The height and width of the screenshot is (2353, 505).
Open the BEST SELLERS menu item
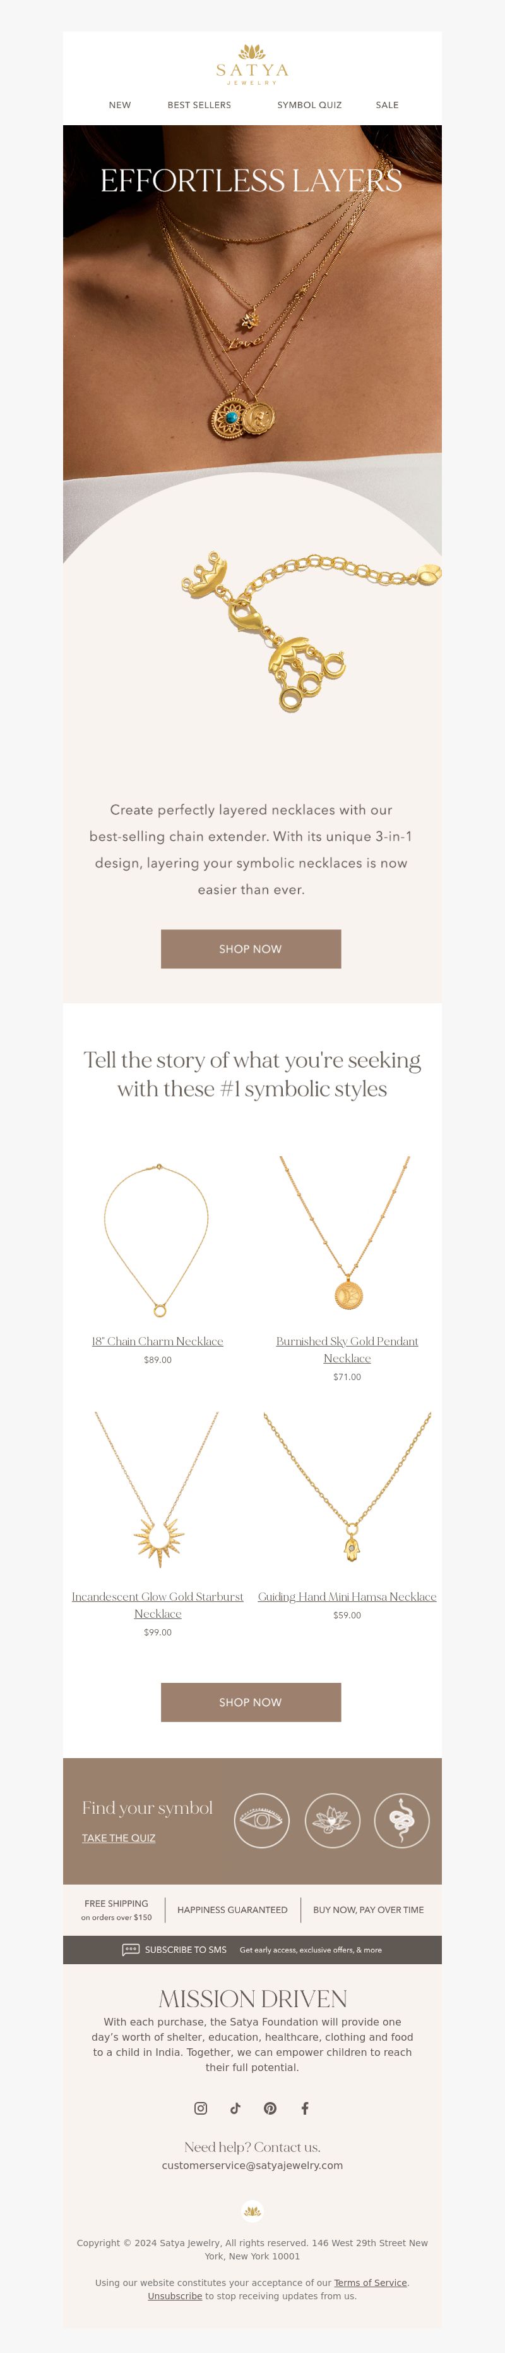point(199,105)
